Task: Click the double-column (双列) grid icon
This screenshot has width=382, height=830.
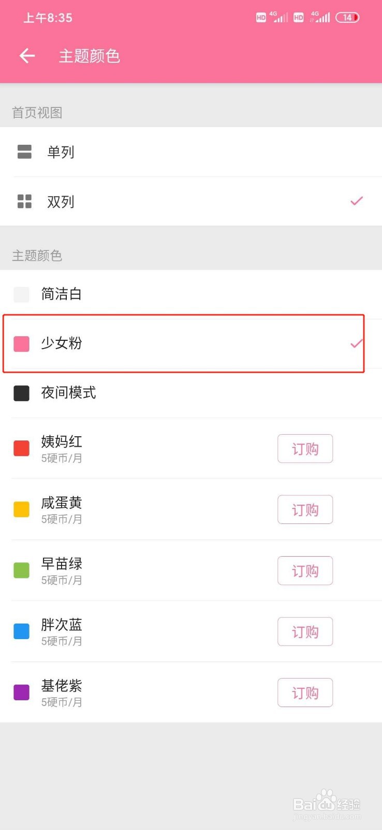Action: click(24, 201)
